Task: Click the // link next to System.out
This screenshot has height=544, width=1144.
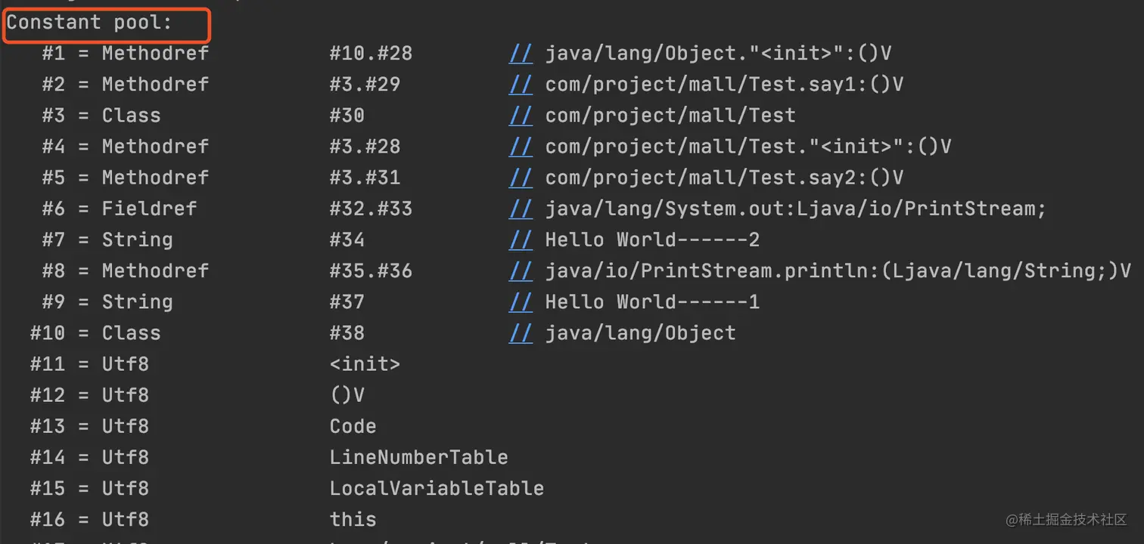Action: click(521, 209)
